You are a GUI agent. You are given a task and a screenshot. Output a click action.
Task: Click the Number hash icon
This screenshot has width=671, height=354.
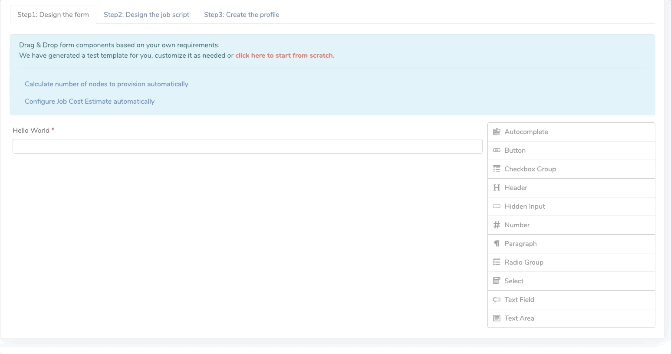click(x=497, y=225)
